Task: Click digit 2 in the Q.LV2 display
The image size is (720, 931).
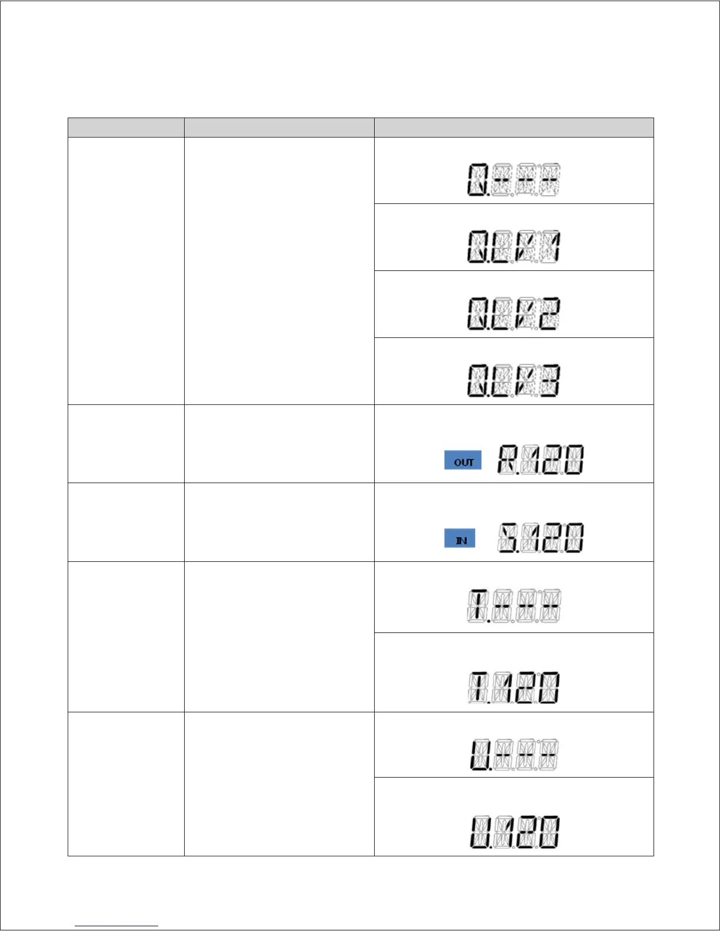Action: [x=551, y=314]
